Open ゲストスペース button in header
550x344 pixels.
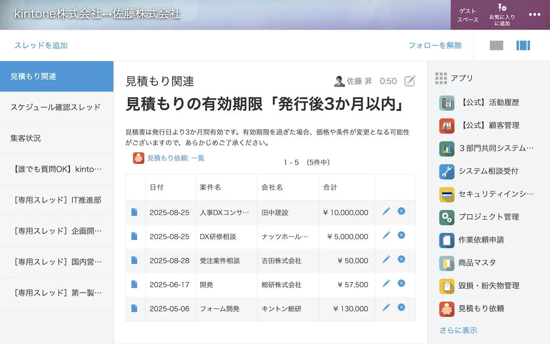[x=467, y=15]
